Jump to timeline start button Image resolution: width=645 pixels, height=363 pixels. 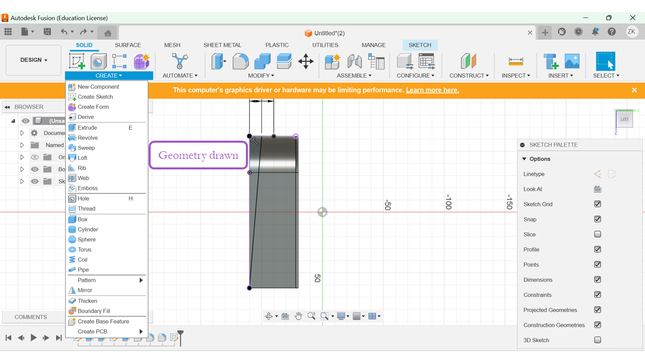click(9, 338)
